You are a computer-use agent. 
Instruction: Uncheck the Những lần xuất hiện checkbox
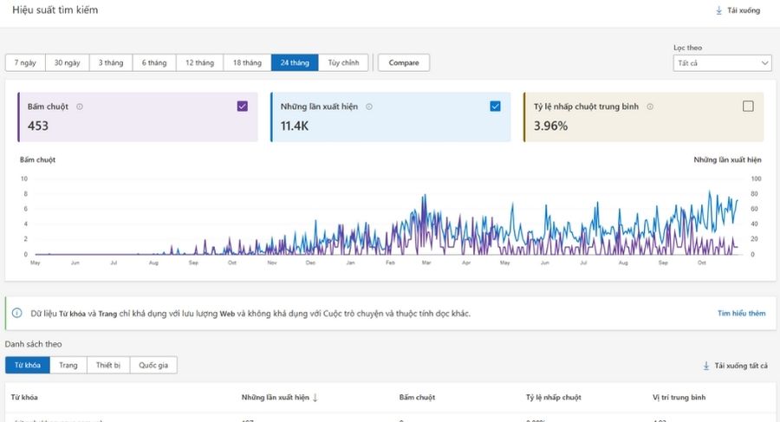coord(495,107)
